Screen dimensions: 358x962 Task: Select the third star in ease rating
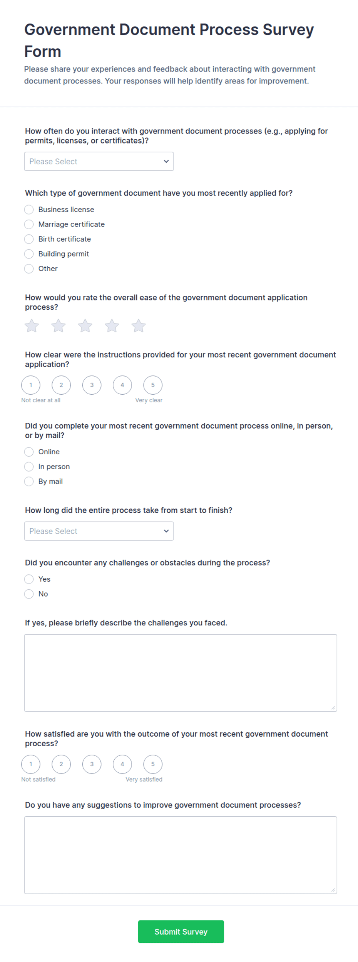pos(85,326)
